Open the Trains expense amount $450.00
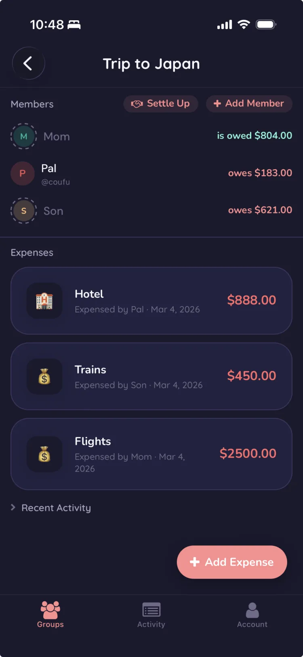 click(x=251, y=376)
